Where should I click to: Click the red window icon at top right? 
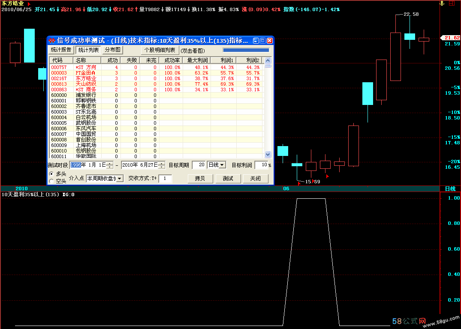click(x=452, y=3)
